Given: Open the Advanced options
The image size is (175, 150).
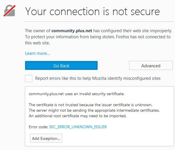Looking at the screenshot, I should [x=151, y=66].
